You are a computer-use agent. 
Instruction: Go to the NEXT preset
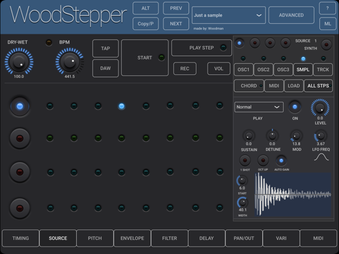point(176,23)
